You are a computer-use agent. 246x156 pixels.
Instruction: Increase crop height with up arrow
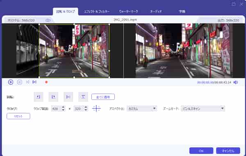click(x=86, y=107)
